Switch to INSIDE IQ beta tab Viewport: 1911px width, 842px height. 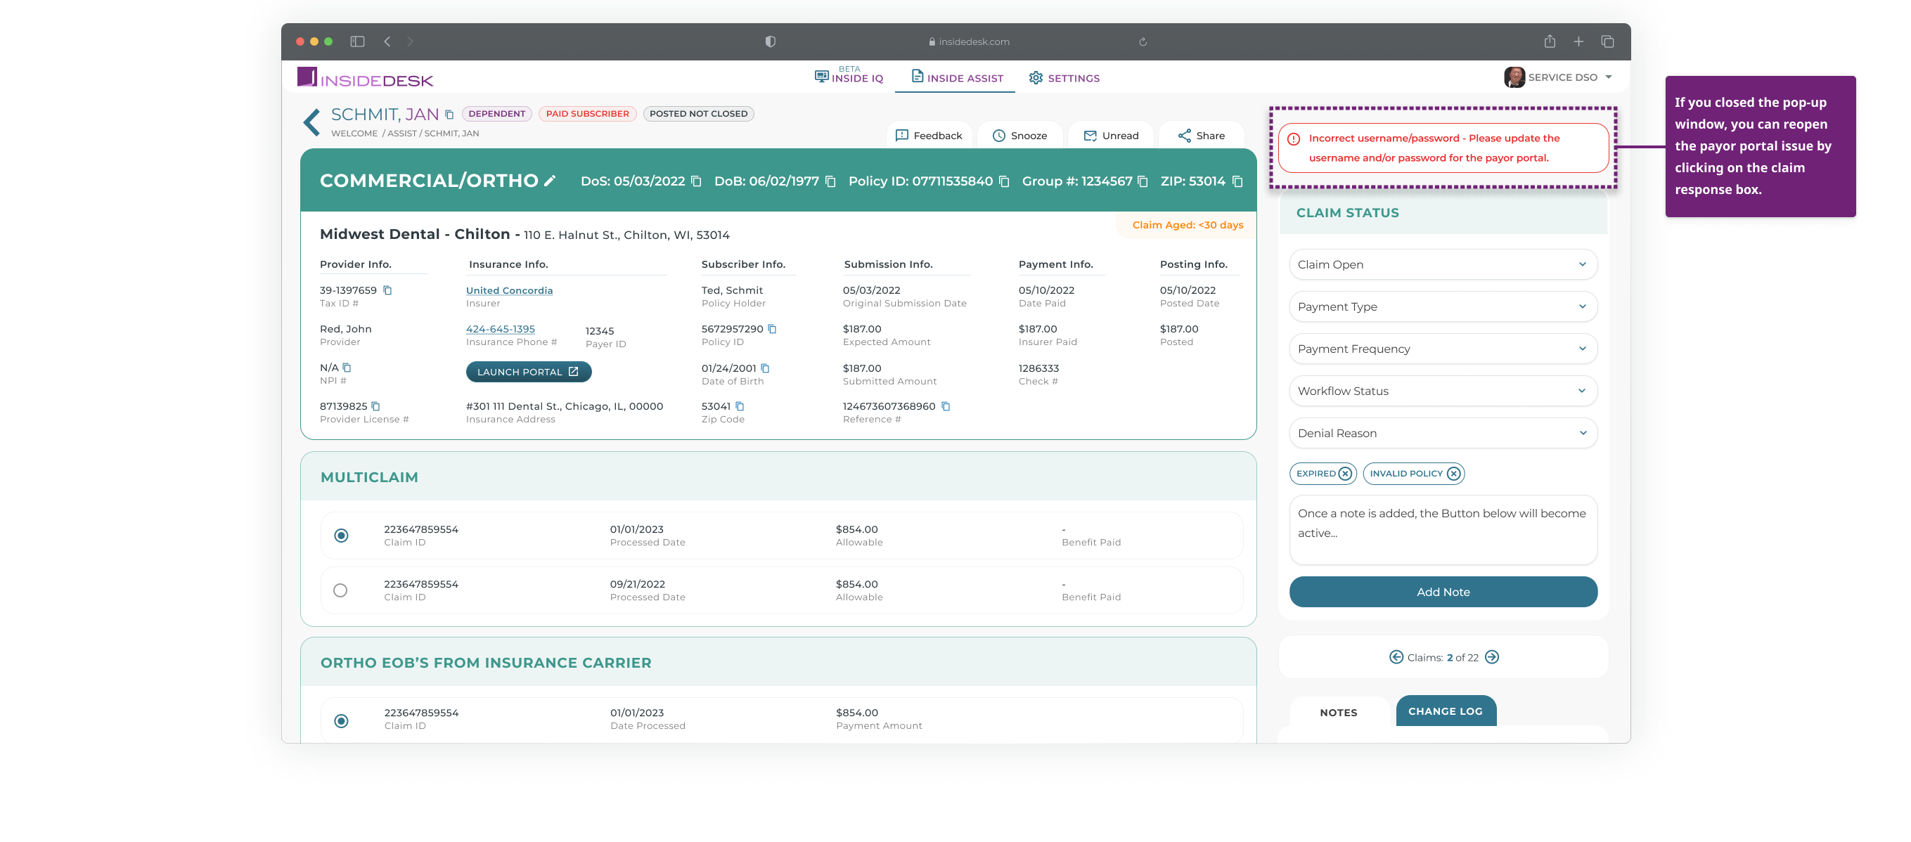pyautogui.click(x=849, y=76)
